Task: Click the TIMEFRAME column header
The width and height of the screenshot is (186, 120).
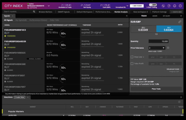Action: click(87, 25)
